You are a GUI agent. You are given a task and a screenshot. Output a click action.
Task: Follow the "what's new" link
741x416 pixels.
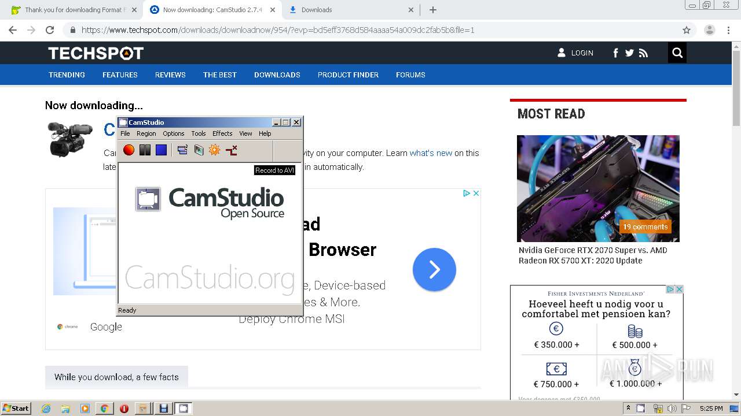click(x=431, y=153)
